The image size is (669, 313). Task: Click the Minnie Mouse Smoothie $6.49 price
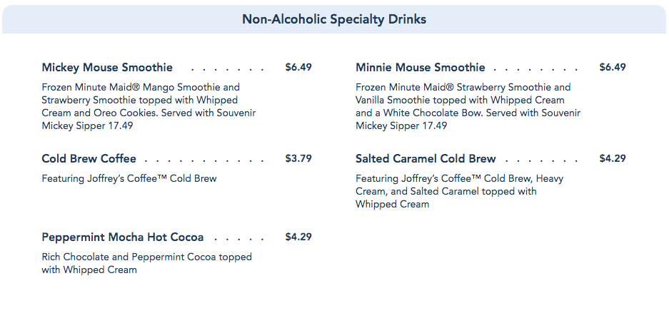point(613,68)
